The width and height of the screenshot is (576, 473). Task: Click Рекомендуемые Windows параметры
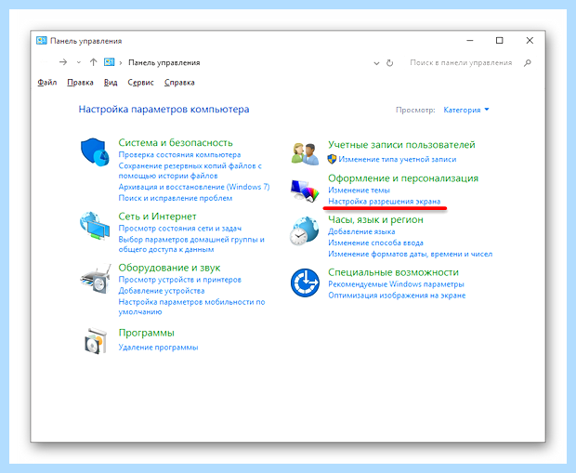click(396, 284)
